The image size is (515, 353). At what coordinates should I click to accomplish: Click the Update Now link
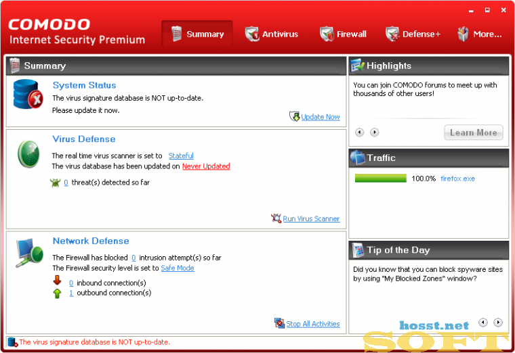pos(321,117)
